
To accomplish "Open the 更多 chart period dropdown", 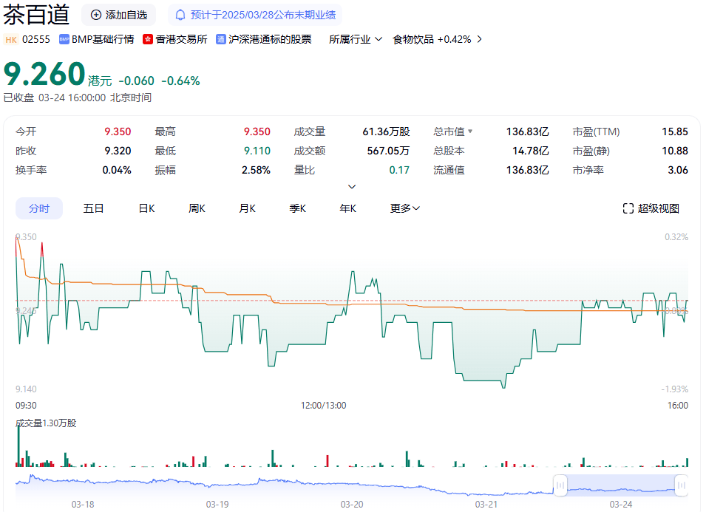I will pos(405,208).
